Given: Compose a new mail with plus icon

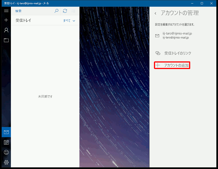Looking at the screenshot, I should pyautogui.click(x=6, y=20).
